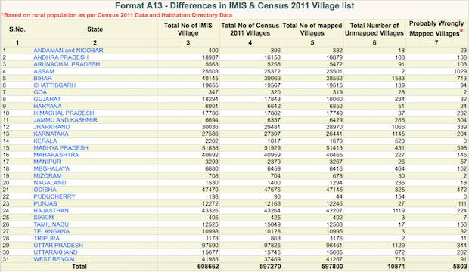Image resolution: width=469 pixels, height=272 pixels.
Task: Click the ARUNACHAL PRADESH link
Action: pos(67,64)
